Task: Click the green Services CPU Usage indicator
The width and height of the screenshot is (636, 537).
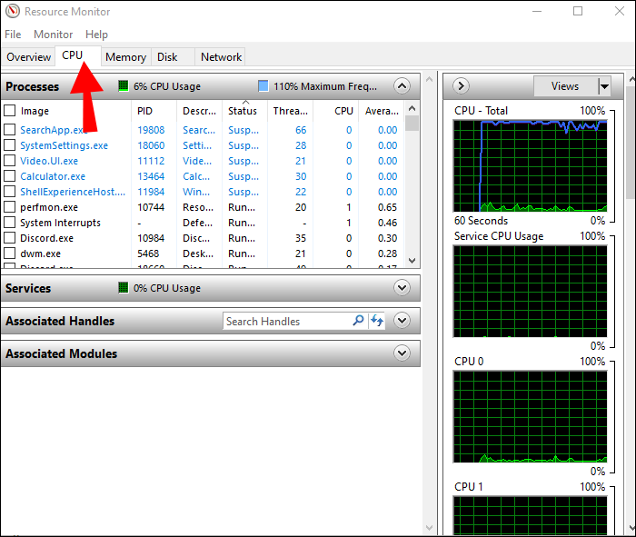Action: [x=123, y=287]
